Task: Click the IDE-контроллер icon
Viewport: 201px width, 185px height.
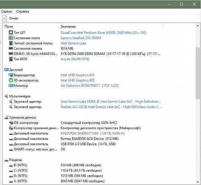Action: 11,123
